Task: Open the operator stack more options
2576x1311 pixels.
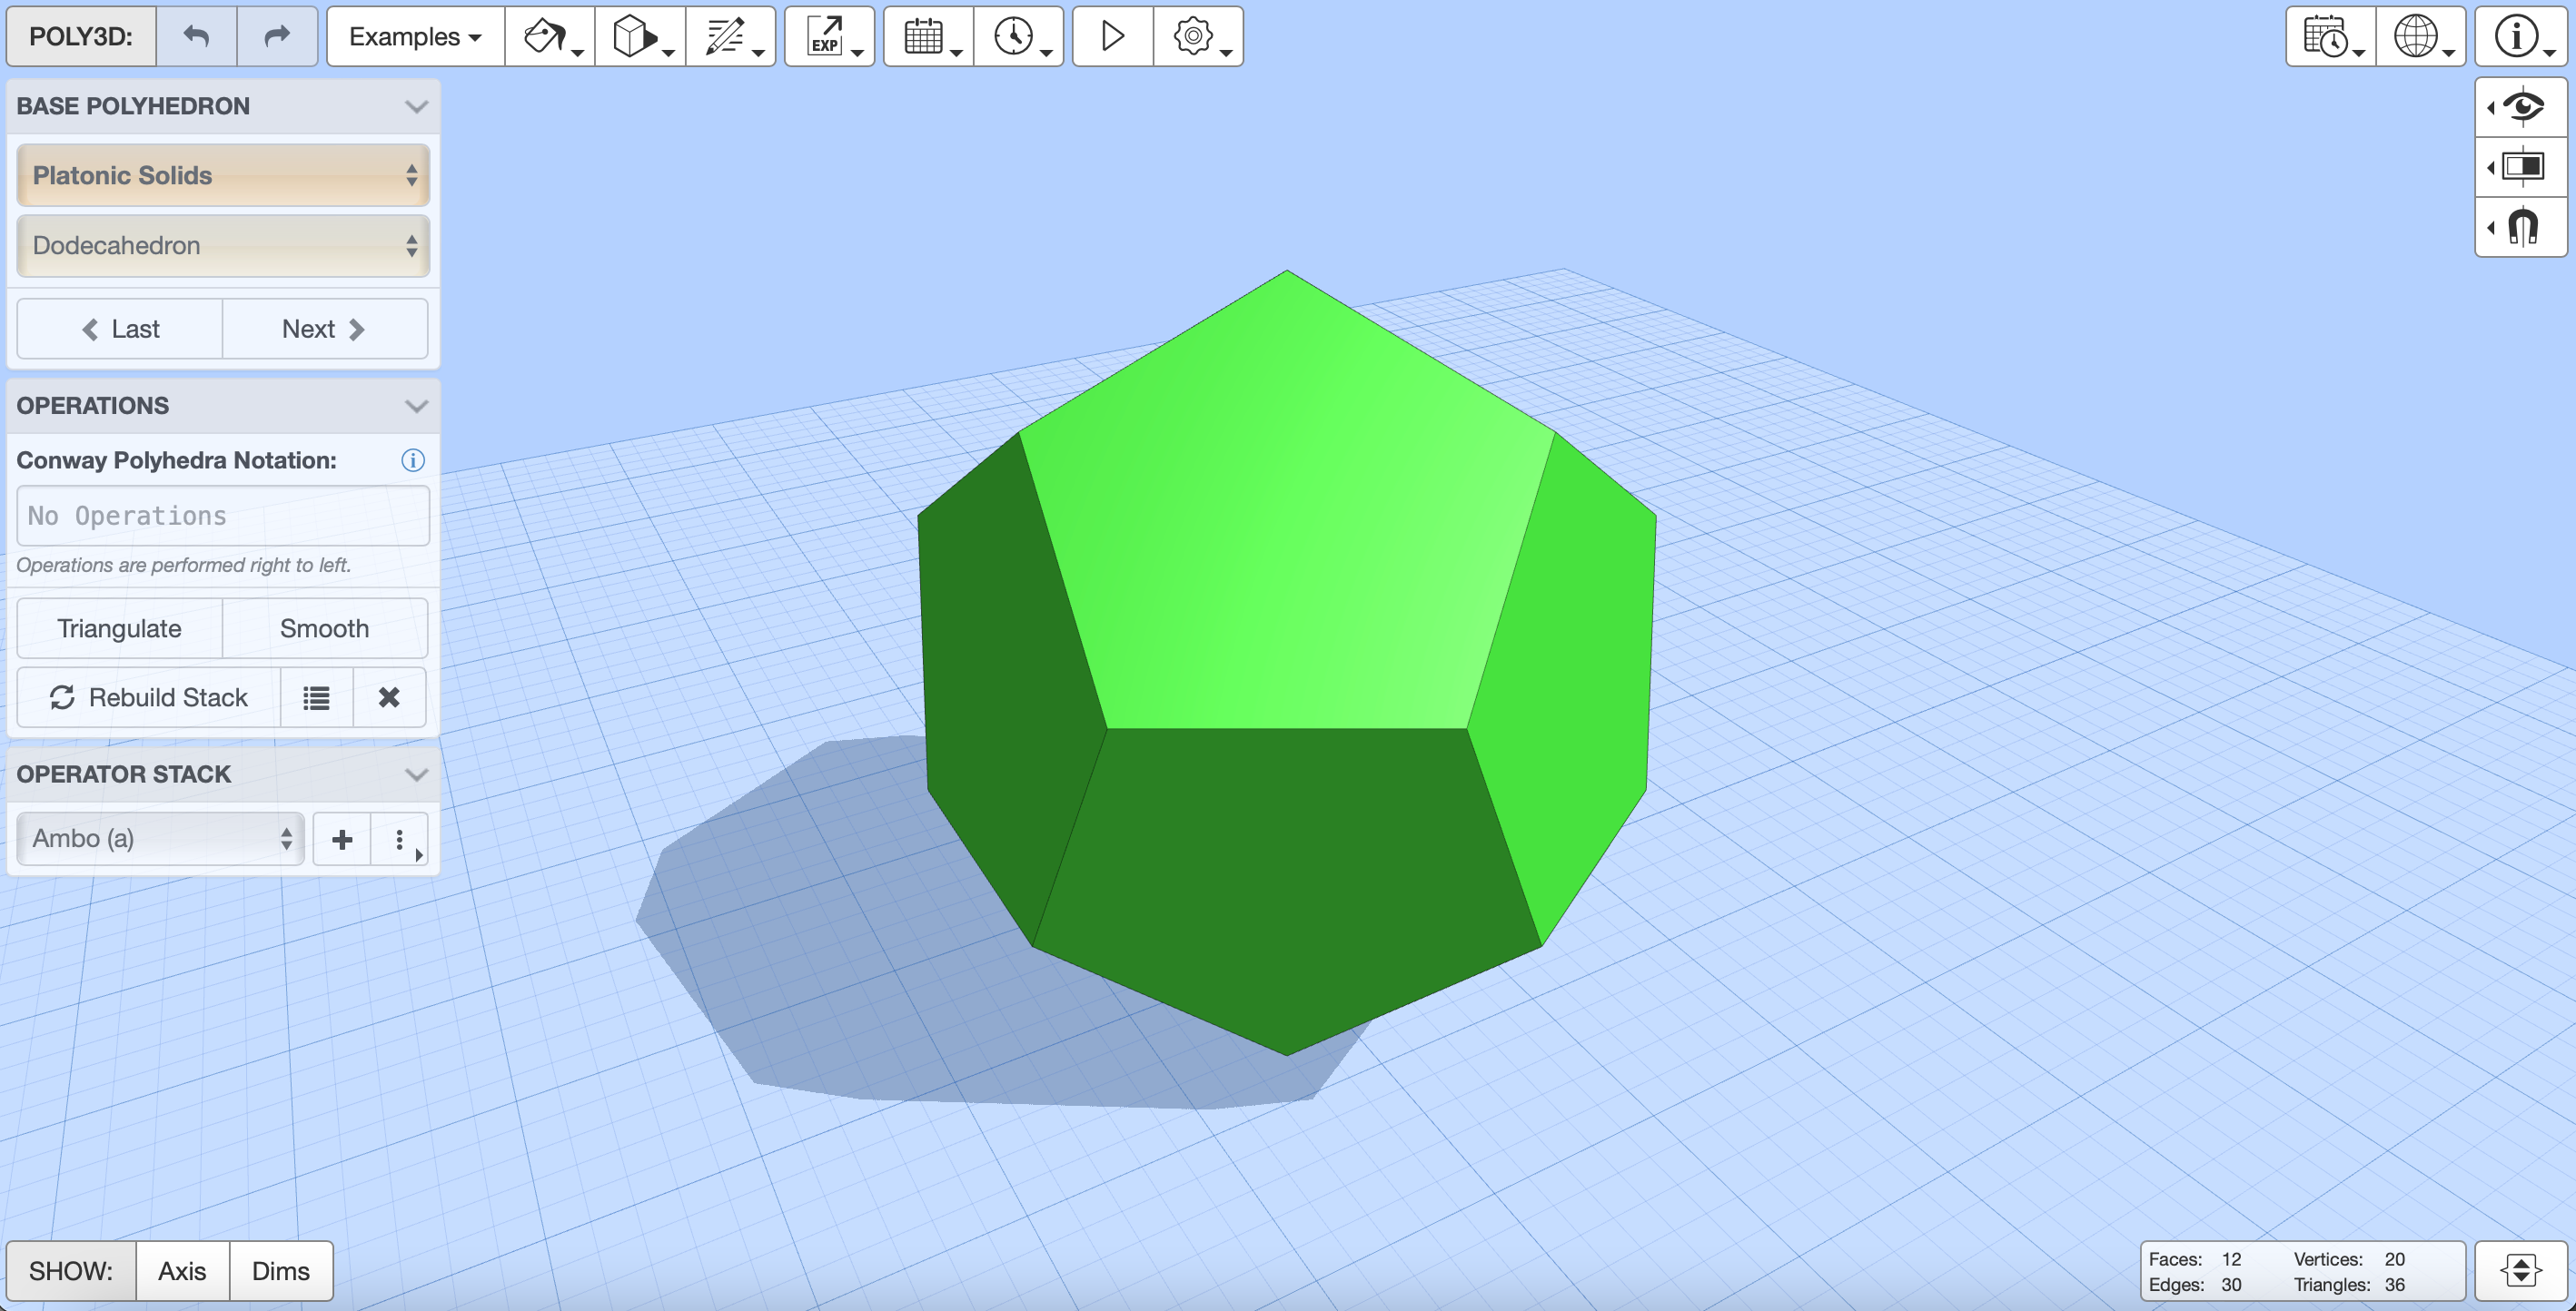Action: (400, 838)
